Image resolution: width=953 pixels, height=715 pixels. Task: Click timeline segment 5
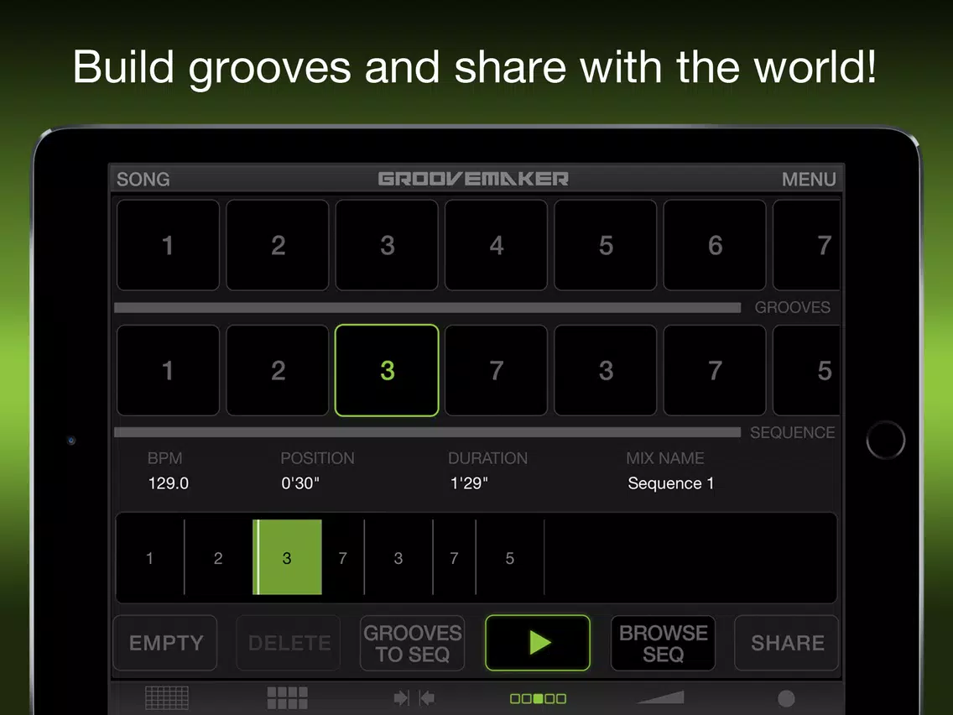click(x=510, y=557)
